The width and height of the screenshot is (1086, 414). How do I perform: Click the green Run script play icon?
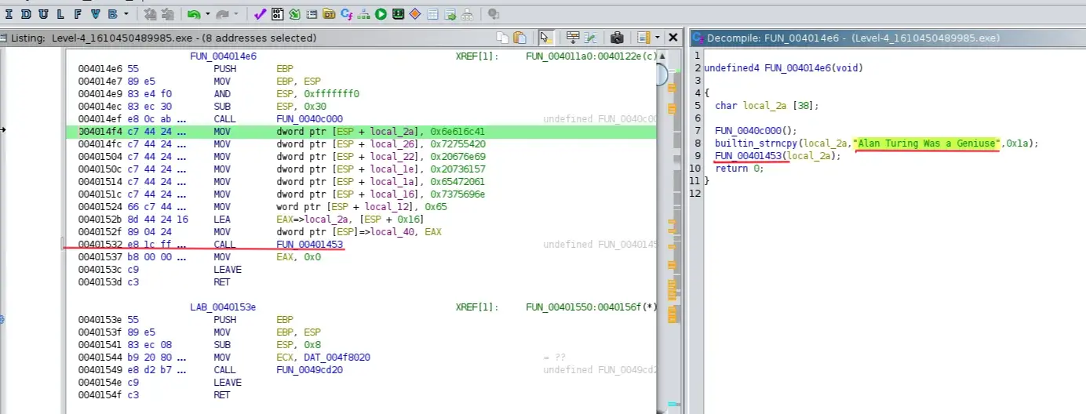tap(381, 14)
